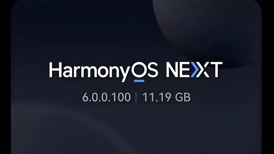Click the 100 at the end of the version number
Viewport: 274px width, 154px height.
point(122,97)
